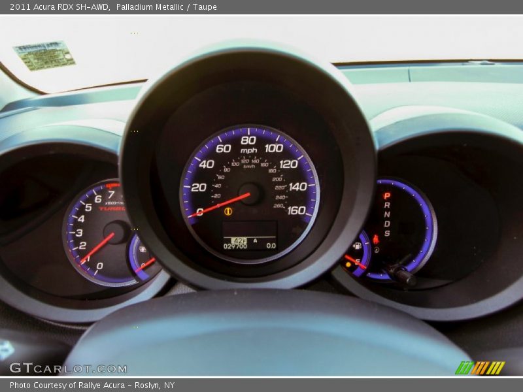Click the red TURBO label on tachometer
The image size is (523, 392).
(111, 209)
